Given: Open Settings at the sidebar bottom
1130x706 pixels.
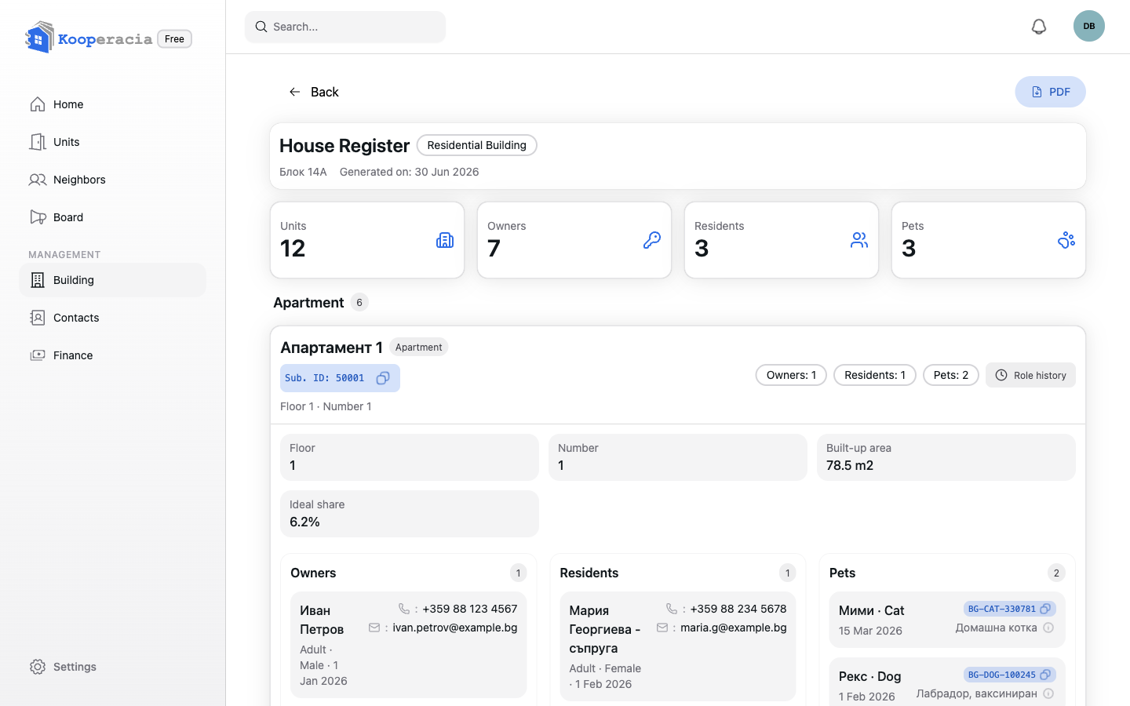Looking at the screenshot, I should pyautogui.click(x=112, y=667).
